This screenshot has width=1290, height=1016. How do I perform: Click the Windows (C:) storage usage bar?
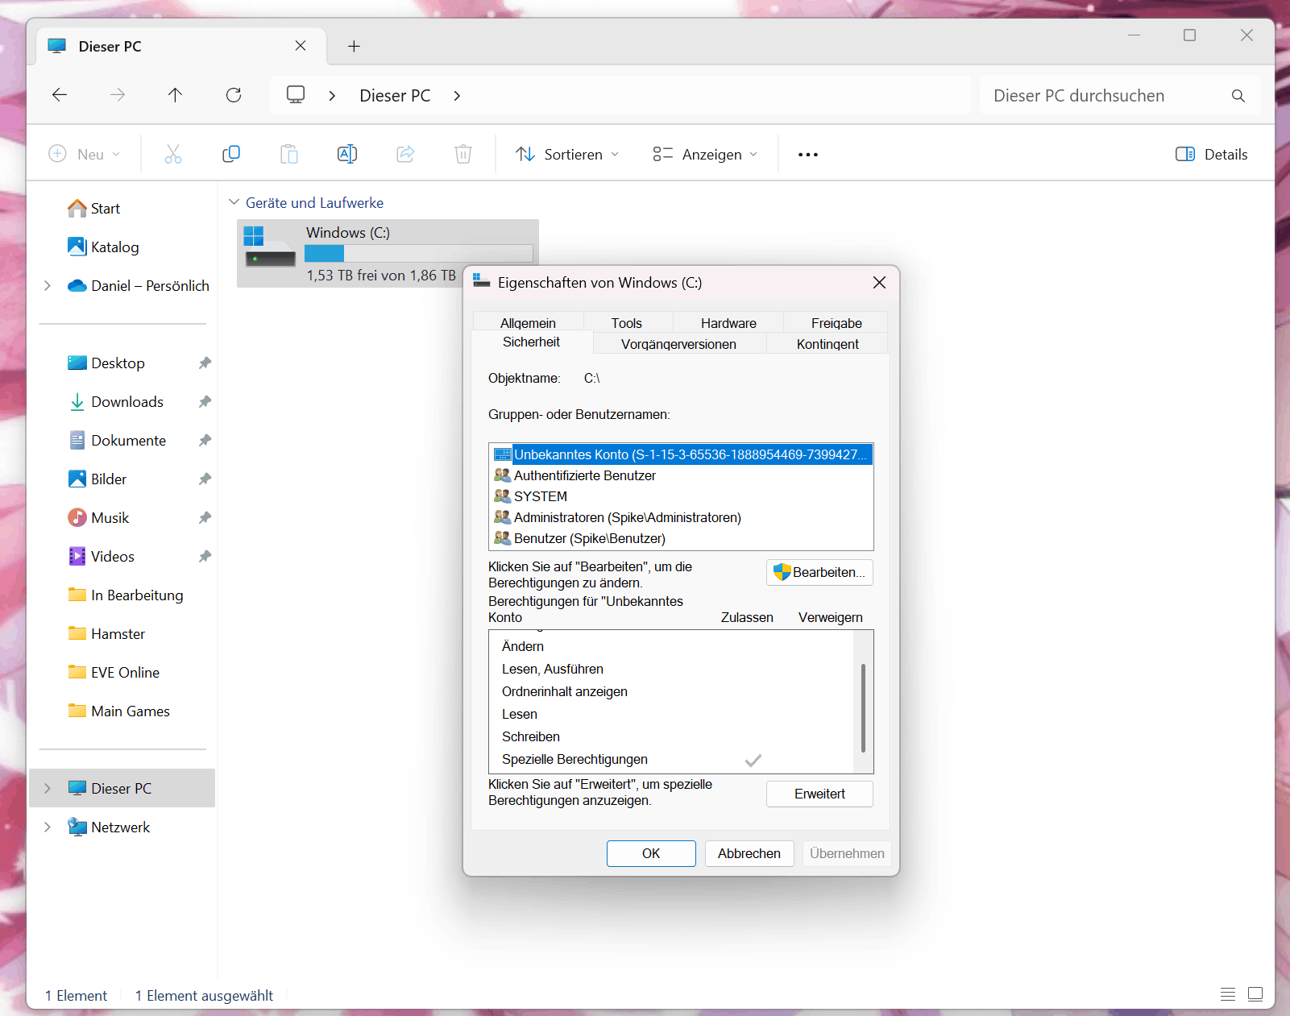[418, 253]
